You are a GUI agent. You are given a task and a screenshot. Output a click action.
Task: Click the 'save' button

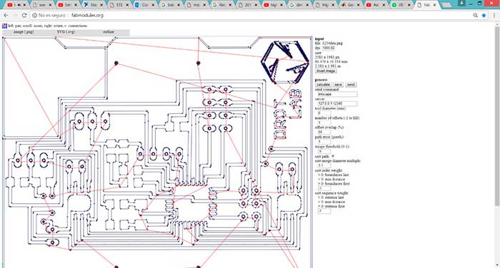click(x=338, y=85)
